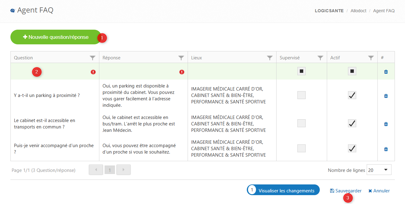Click the Lieux column filter funnel
This screenshot has height=204, width=405.
pyautogui.click(x=269, y=58)
